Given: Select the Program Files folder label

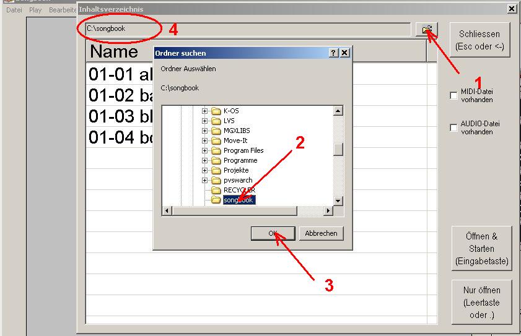Looking at the screenshot, I should (243, 151).
